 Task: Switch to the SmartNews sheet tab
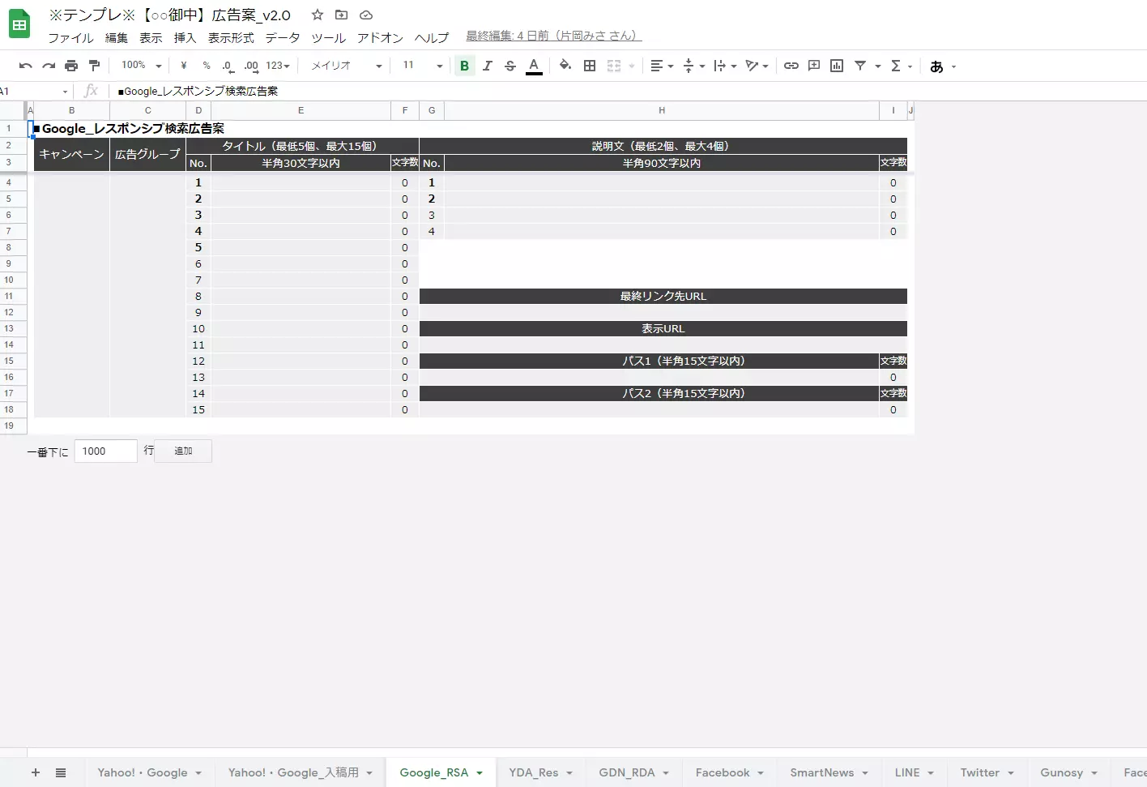[x=822, y=772]
